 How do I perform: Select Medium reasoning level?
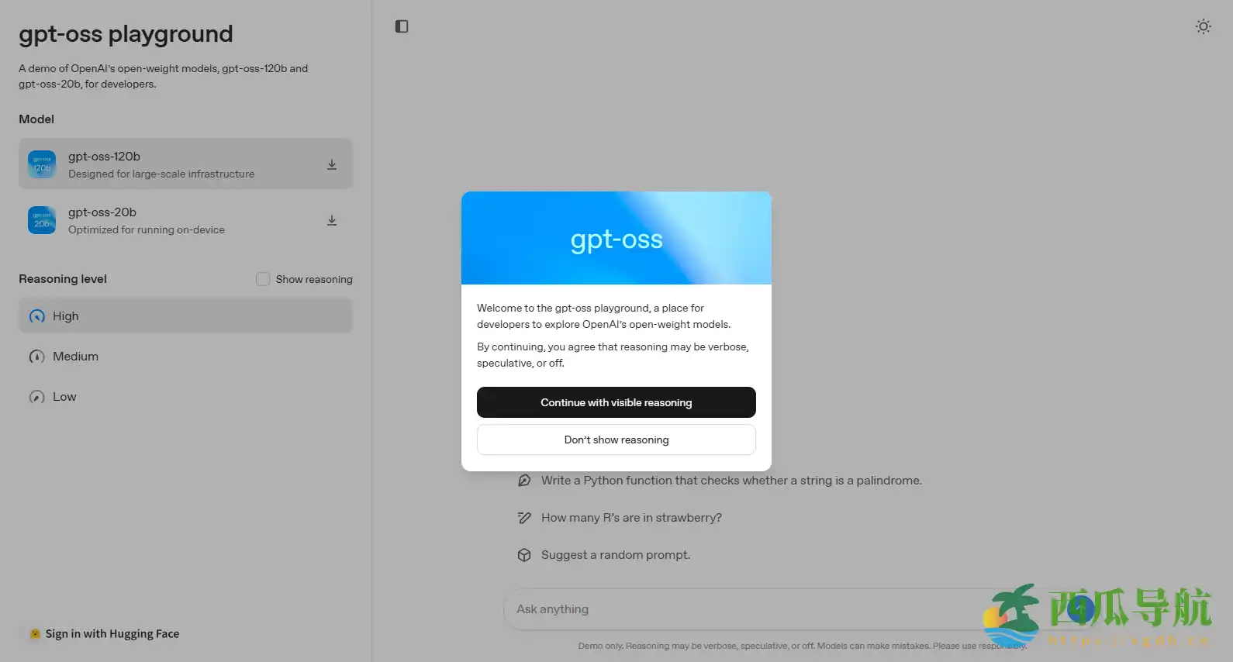pos(185,357)
